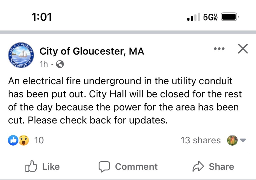The height and width of the screenshot is (180, 256).
Task: Open the City of Gloucester, MA page name
Action: pos(92,51)
